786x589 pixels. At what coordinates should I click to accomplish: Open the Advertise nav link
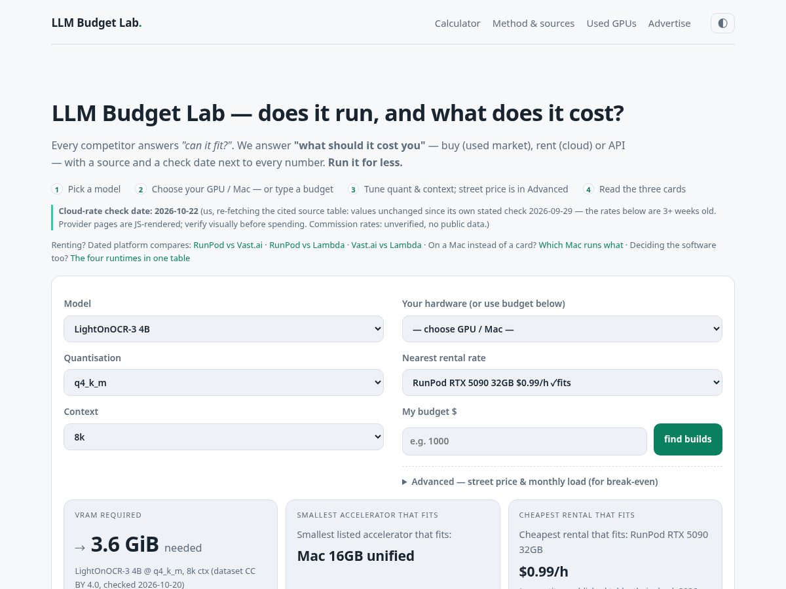[669, 24]
